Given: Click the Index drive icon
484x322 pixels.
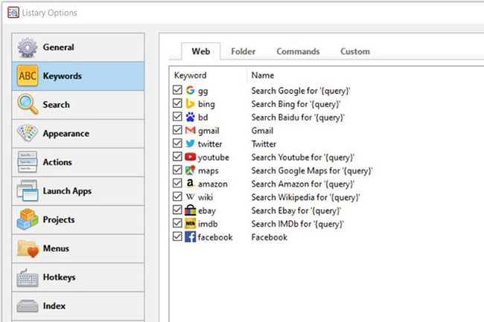Looking at the screenshot, I should pyautogui.click(x=27, y=306).
